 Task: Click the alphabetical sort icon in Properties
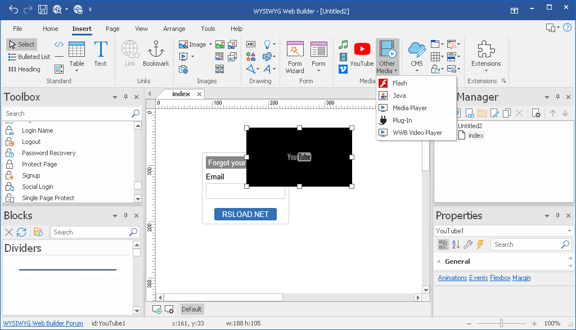coord(456,245)
